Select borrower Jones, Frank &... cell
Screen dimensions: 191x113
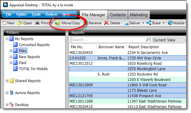pos(111,58)
